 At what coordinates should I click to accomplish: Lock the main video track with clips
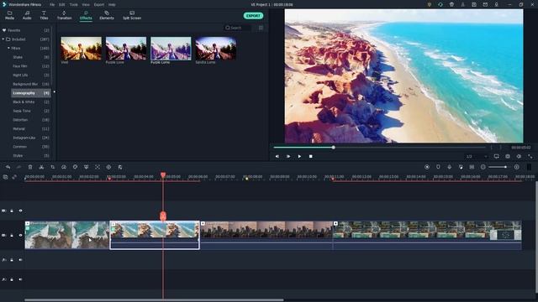pos(12,236)
